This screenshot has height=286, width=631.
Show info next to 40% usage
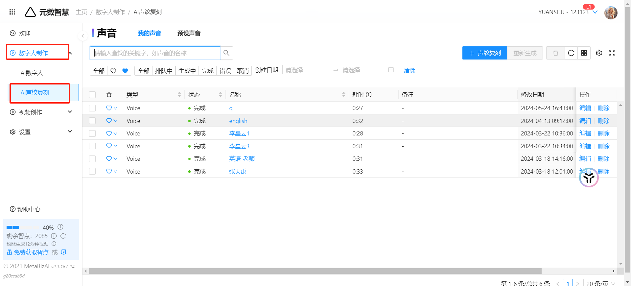[x=60, y=227]
